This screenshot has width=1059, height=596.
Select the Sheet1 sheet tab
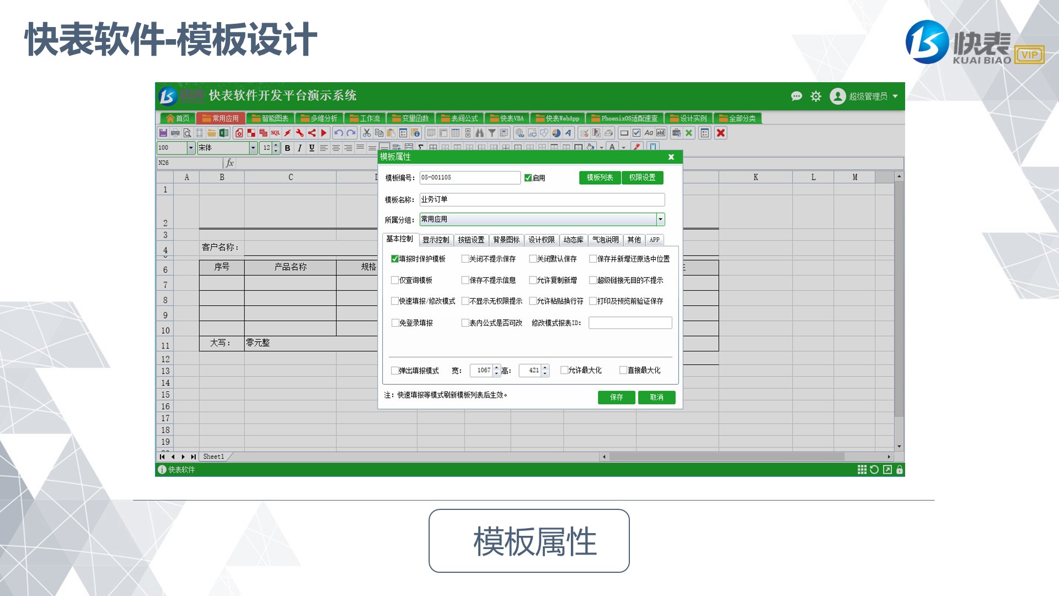(214, 457)
